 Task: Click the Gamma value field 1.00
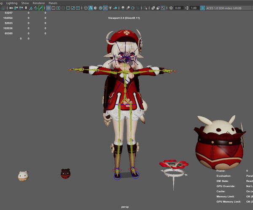194,8
